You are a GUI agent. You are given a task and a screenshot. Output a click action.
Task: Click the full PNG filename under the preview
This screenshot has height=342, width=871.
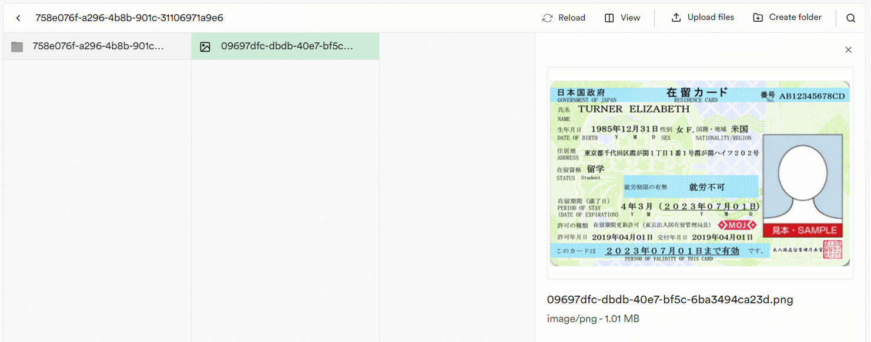click(x=670, y=300)
